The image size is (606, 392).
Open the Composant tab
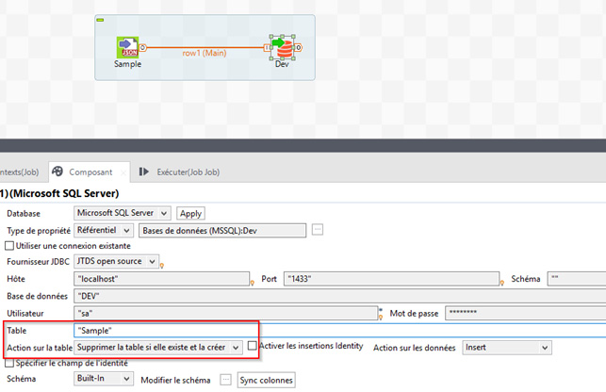click(x=90, y=172)
